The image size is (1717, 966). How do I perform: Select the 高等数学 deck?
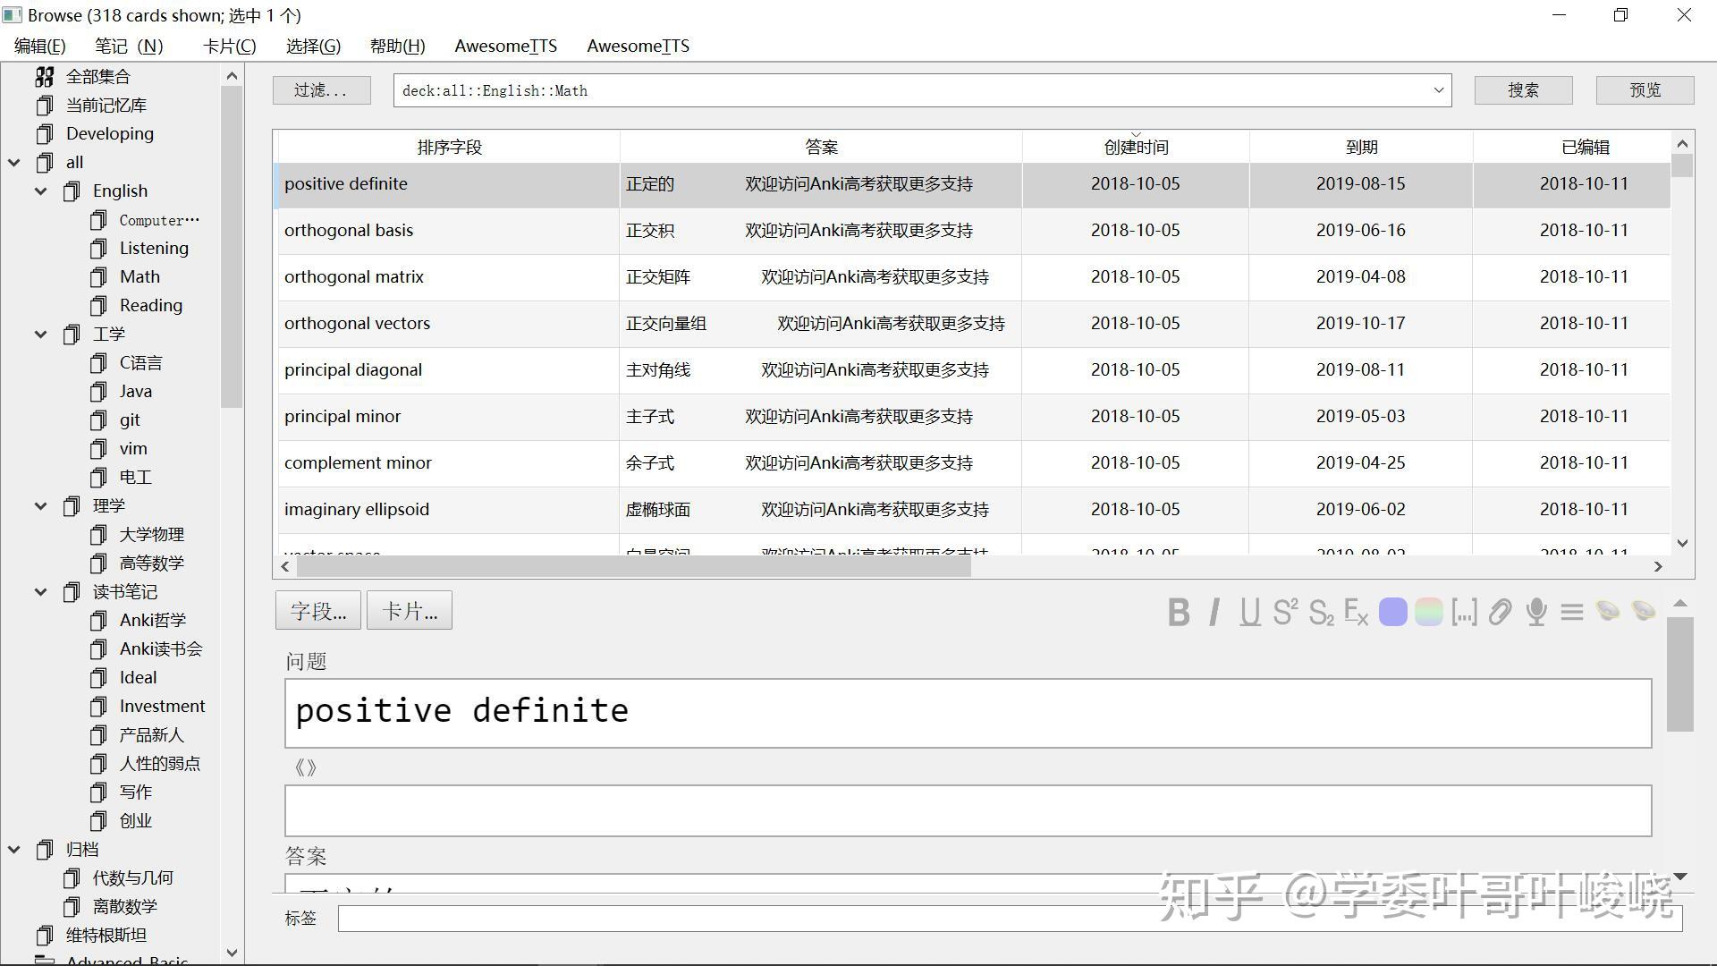pos(151,563)
